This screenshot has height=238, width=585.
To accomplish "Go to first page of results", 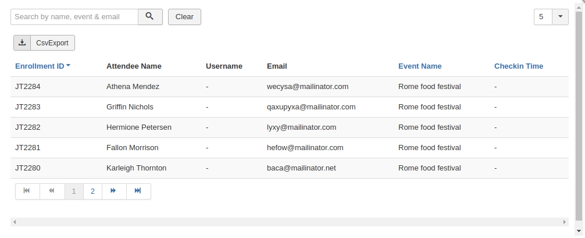I will pos(27,191).
